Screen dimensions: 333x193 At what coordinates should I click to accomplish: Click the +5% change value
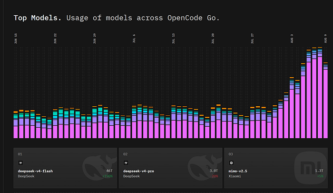[320, 176]
